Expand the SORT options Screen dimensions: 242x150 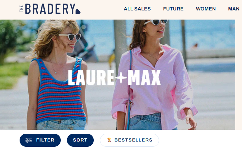[x=80, y=140]
